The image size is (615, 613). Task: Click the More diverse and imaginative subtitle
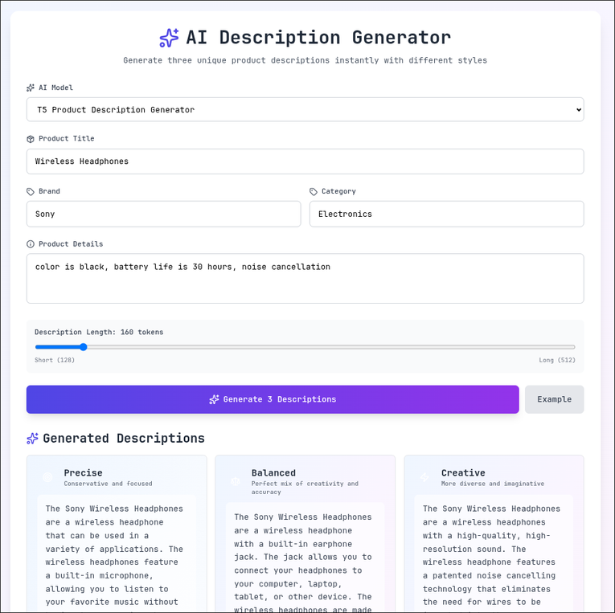(493, 484)
